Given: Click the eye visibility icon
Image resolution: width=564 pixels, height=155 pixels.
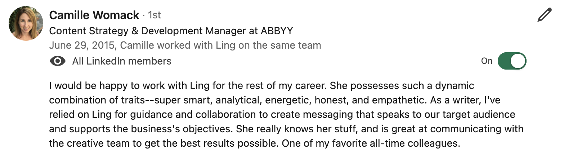Looking at the screenshot, I should (x=57, y=61).
